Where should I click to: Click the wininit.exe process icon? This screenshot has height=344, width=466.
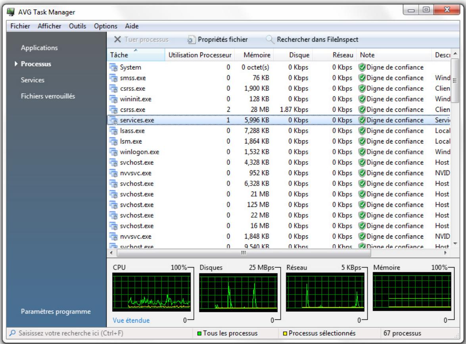tap(113, 99)
